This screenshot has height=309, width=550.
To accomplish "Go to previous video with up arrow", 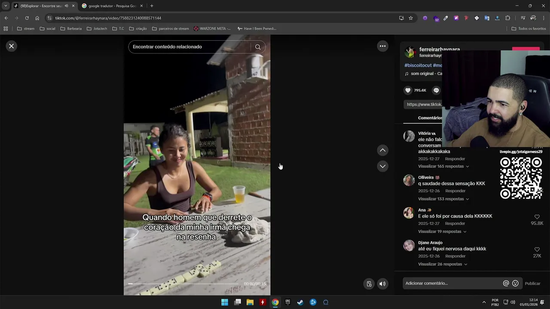I will pos(382,150).
